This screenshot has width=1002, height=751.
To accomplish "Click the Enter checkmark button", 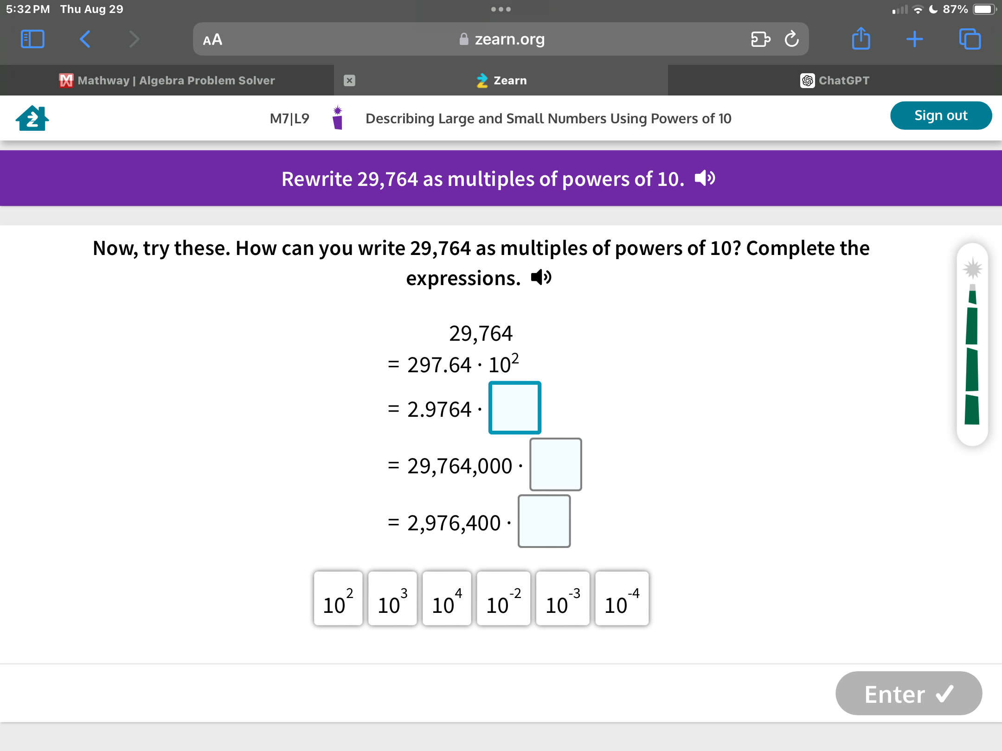I will coord(909,694).
